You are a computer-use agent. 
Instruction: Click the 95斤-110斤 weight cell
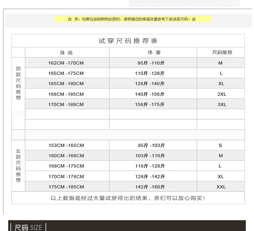pos(151,63)
